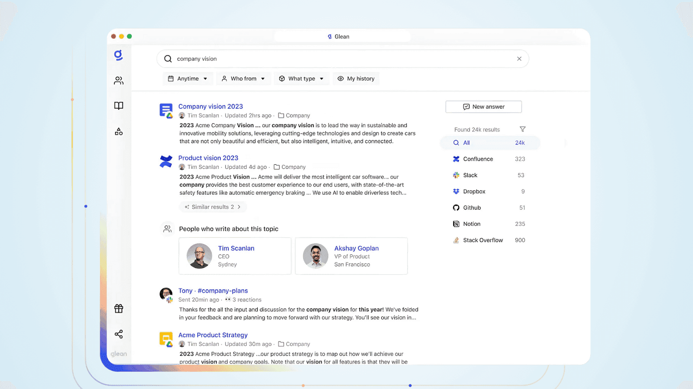Click the New answer button
Image resolution: width=693 pixels, height=389 pixels.
coord(483,107)
